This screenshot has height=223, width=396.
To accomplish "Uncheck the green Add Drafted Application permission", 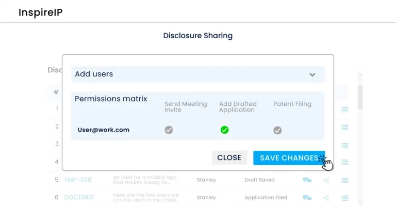I will tap(224, 130).
